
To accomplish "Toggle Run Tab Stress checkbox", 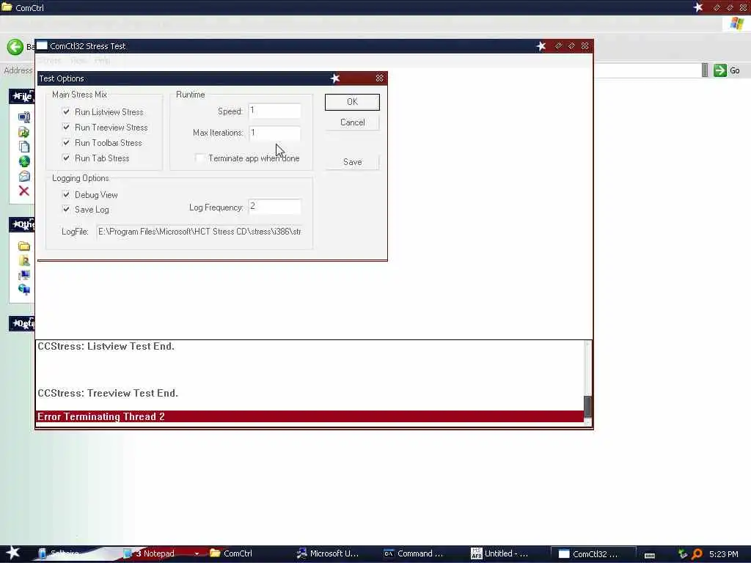I will click(x=66, y=158).
